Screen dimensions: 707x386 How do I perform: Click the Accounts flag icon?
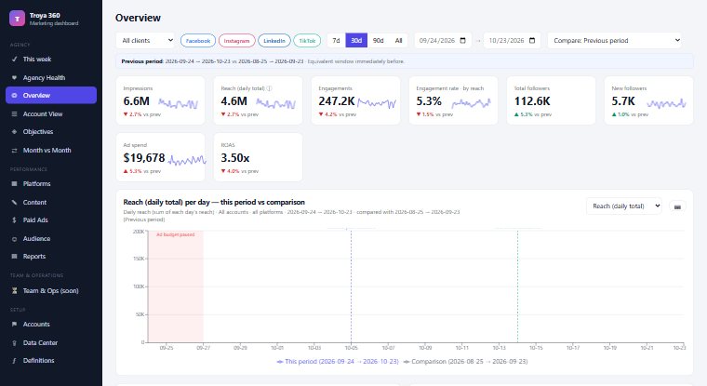[x=15, y=325]
